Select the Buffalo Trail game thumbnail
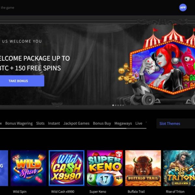Screen dimensions: 195x195 143,168
